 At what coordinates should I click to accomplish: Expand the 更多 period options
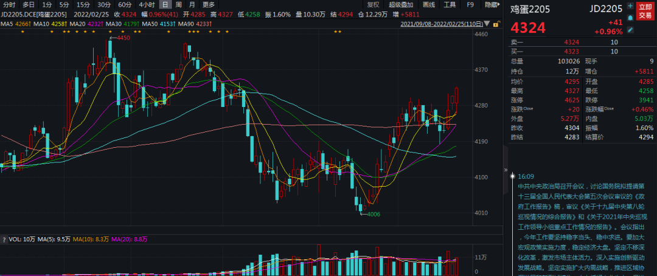pyautogui.click(x=208, y=5)
